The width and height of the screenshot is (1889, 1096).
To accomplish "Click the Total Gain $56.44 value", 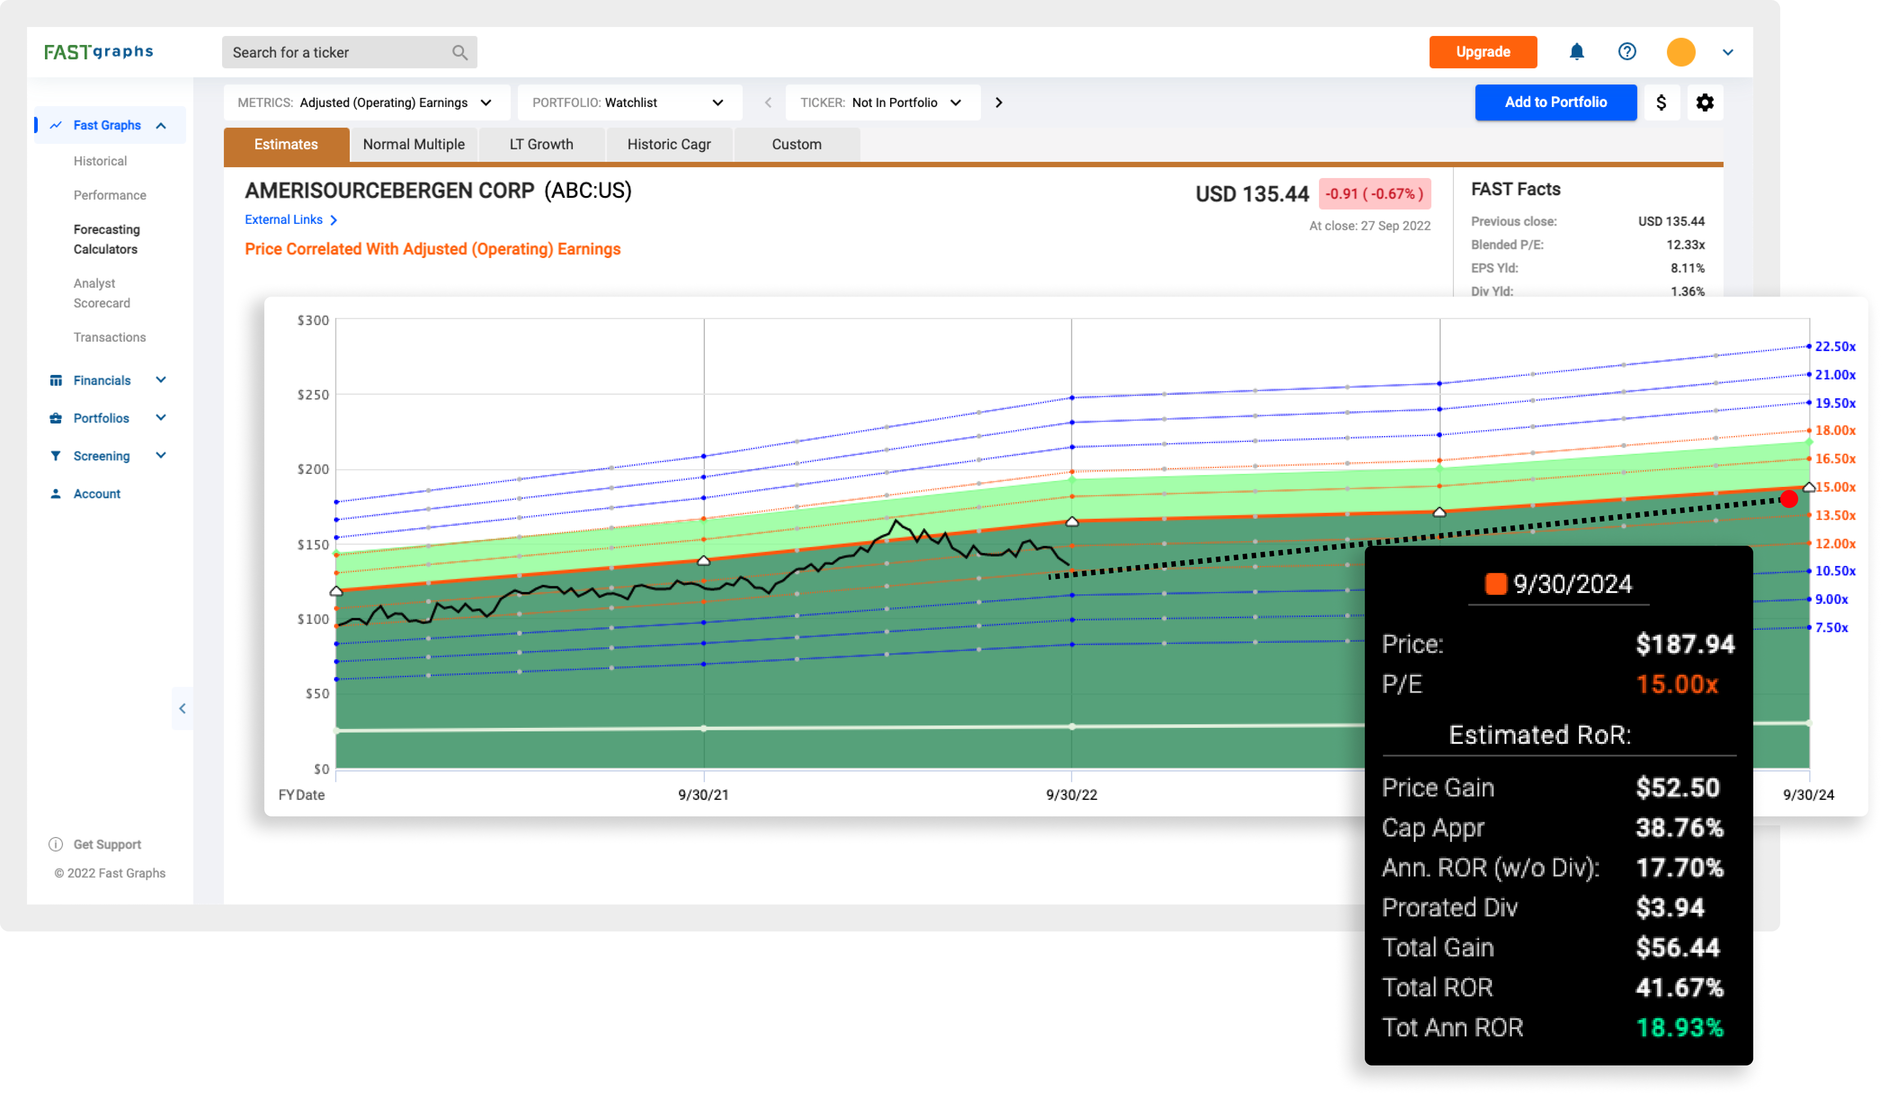I will (1678, 948).
